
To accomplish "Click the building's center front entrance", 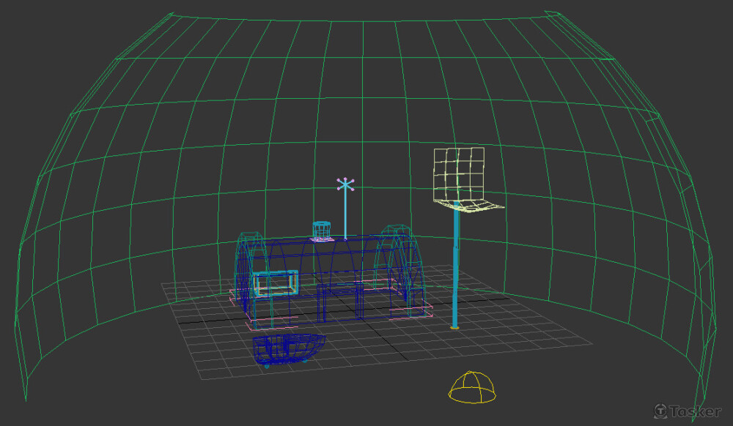I will [340, 300].
